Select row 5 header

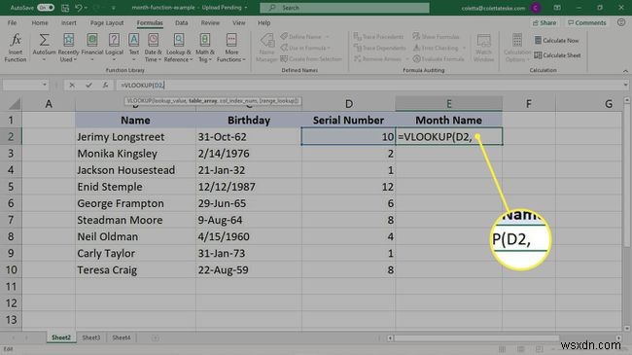(x=11, y=187)
